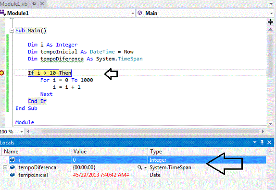The height and width of the screenshot is (190, 276).
Task: Click the editor vertical scrollbar thumb
Action: pos(271,55)
